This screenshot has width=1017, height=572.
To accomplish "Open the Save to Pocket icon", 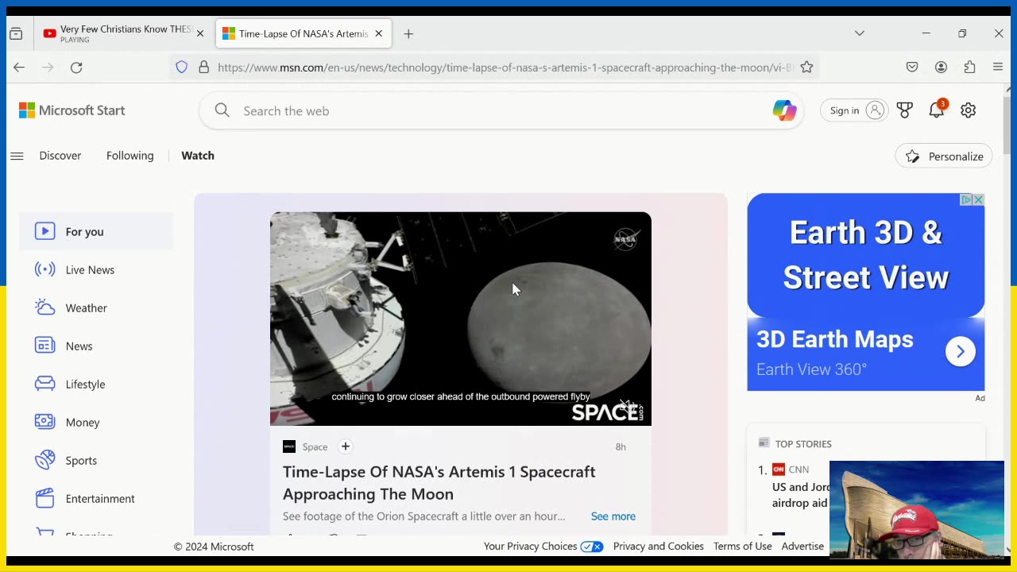I will click(x=912, y=68).
